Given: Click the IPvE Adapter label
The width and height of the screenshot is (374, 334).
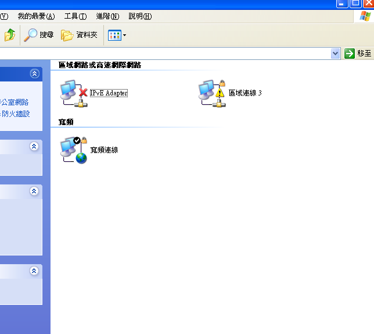Looking at the screenshot, I should coord(109,93).
